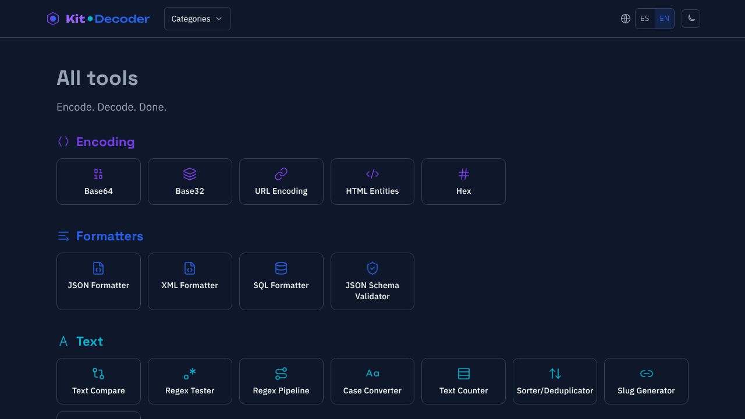745x419 pixels.
Task: Open the Slug Generator label
Action: pos(647,390)
